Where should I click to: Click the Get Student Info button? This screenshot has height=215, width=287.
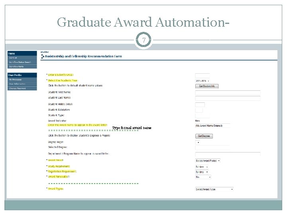pyautogui.click(x=207, y=86)
